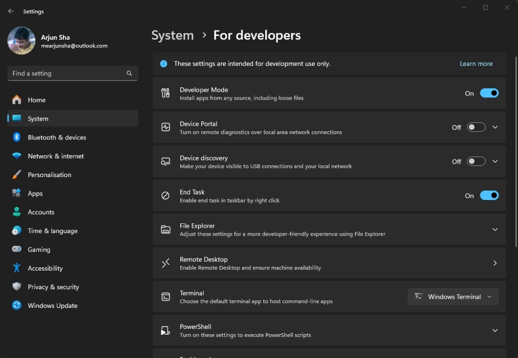The image size is (518, 358).
Task: Disable the End Task toggle
Action: [489, 195]
